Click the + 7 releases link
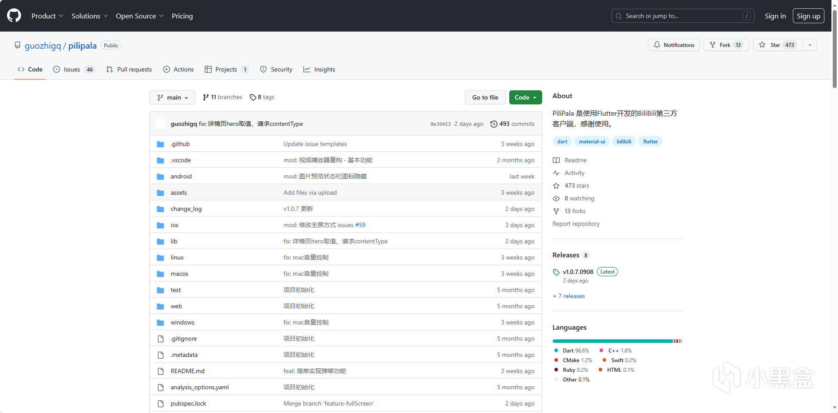838x413 pixels. [x=569, y=296]
